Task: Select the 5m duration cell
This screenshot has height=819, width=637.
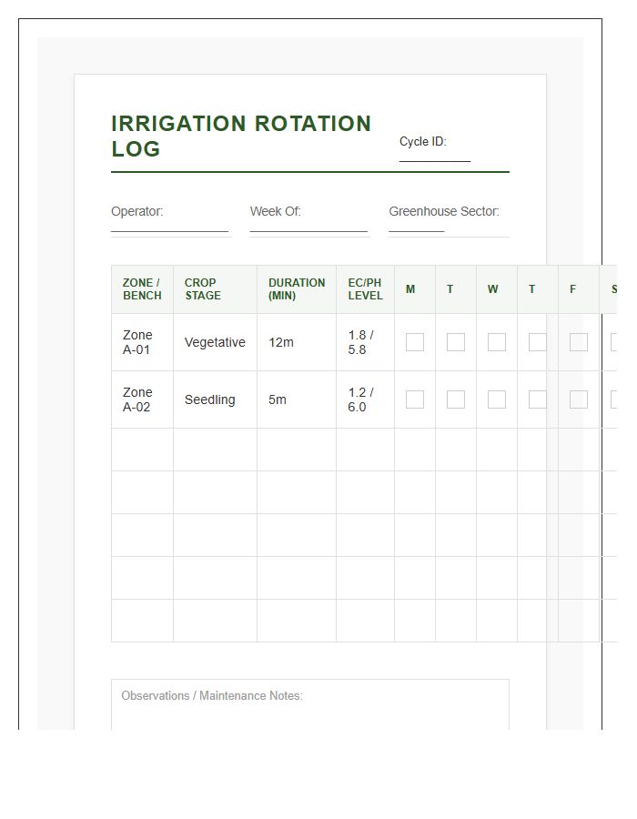Action: pos(297,399)
